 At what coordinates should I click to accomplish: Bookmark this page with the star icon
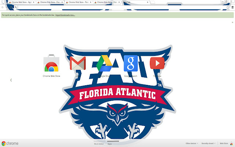[228, 7]
